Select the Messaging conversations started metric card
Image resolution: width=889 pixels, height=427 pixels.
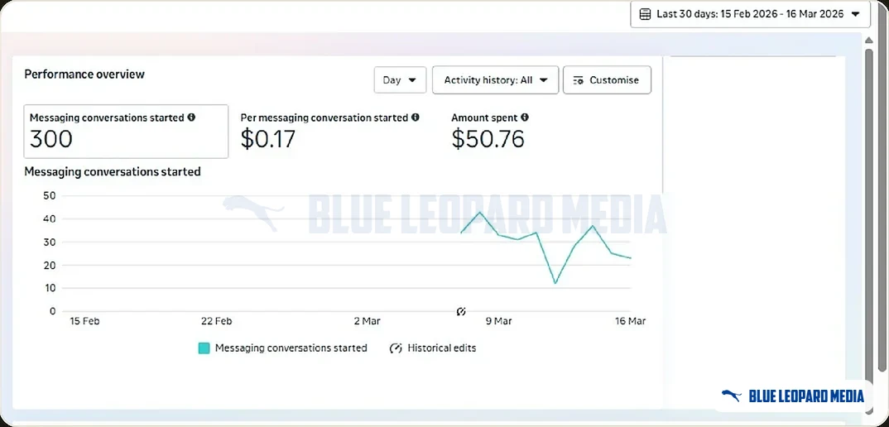pos(126,131)
